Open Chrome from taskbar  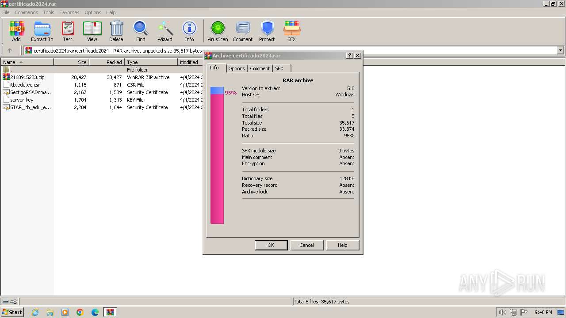tap(80, 312)
